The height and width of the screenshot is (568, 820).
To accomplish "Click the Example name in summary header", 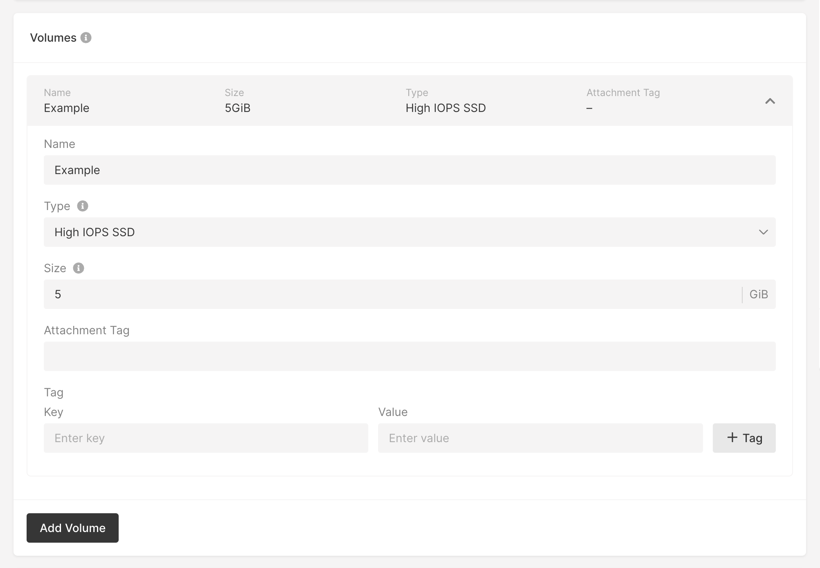I will 67,108.
